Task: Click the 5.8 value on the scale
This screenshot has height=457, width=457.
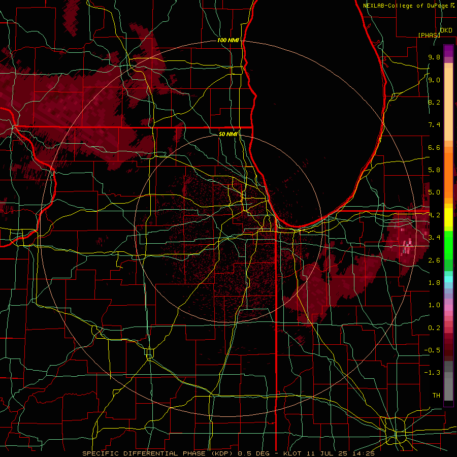Action: point(434,170)
